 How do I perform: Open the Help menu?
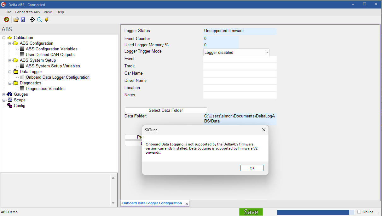[60, 12]
